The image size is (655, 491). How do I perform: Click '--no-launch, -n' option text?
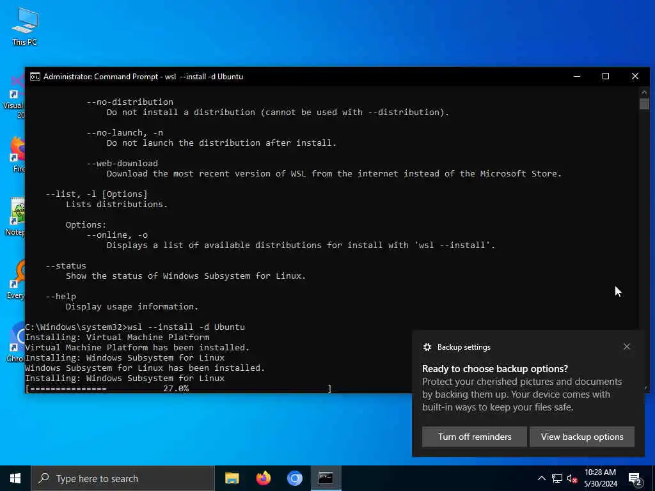(125, 133)
